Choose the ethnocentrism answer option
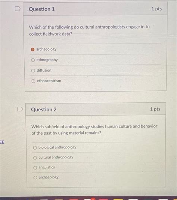This screenshot has height=200, width=177. [x=33, y=81]
